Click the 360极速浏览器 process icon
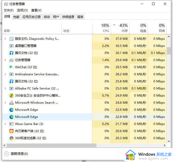173x162 pixels. (x=11, y=138)
